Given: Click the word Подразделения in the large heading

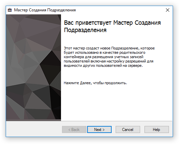Looking at the screenshot, I should pyautogui.click(x=85, y=30).
